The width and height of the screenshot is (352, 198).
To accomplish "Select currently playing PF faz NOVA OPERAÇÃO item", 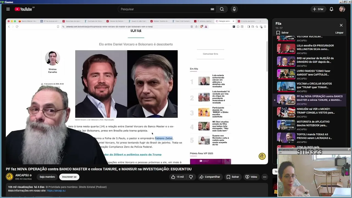I will (x=309, y=100).
